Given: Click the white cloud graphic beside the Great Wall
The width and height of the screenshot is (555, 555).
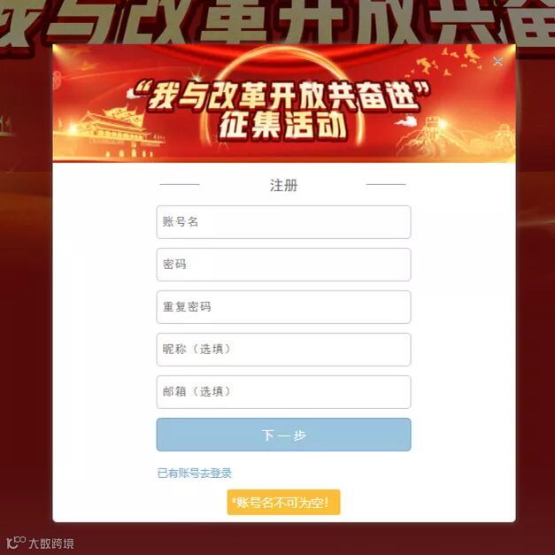Looking at the screenshot, I should tap(406, 121).
